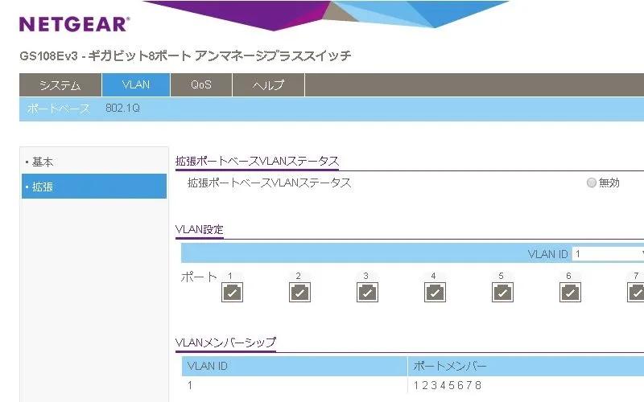The width and height of the screenshot is (644, 402).
Task: Open the VLAN ID dropdown
Action: (x=608, y=254)
